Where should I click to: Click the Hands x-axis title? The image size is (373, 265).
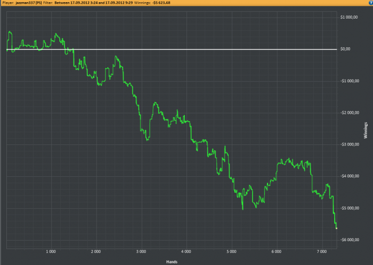coord(172,262)
